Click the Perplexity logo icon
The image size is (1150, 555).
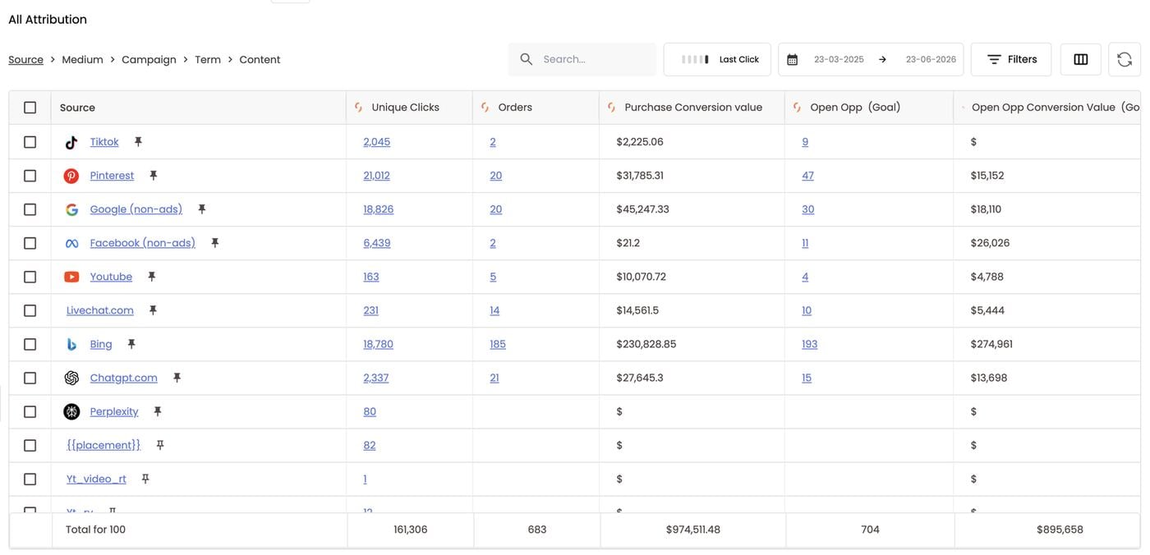pos(71,411)
